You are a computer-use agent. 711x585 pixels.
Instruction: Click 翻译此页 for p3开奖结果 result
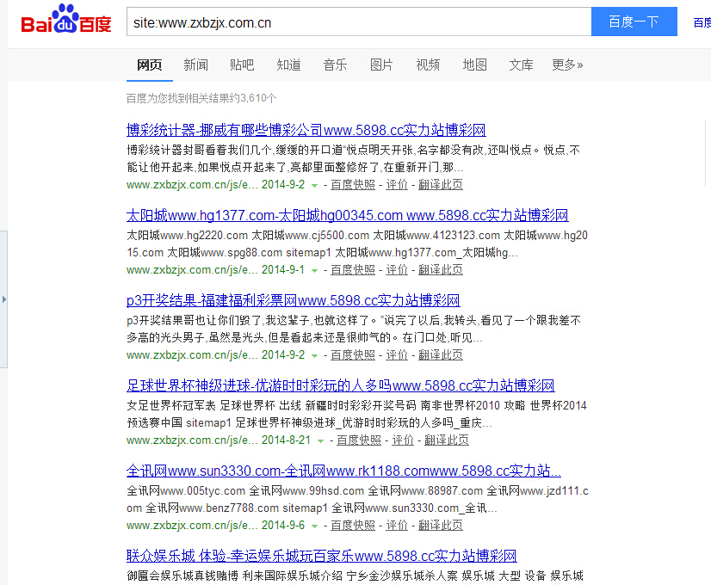(x=441, y=355)
